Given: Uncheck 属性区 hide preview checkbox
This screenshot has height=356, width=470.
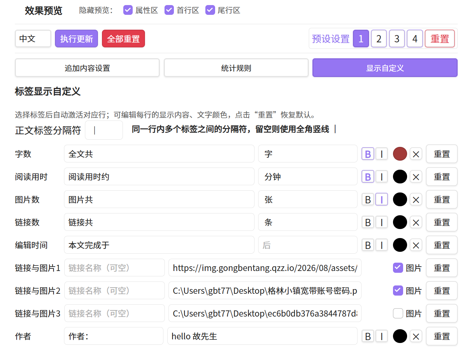Looking at the screenshot, I should (128, 10).
